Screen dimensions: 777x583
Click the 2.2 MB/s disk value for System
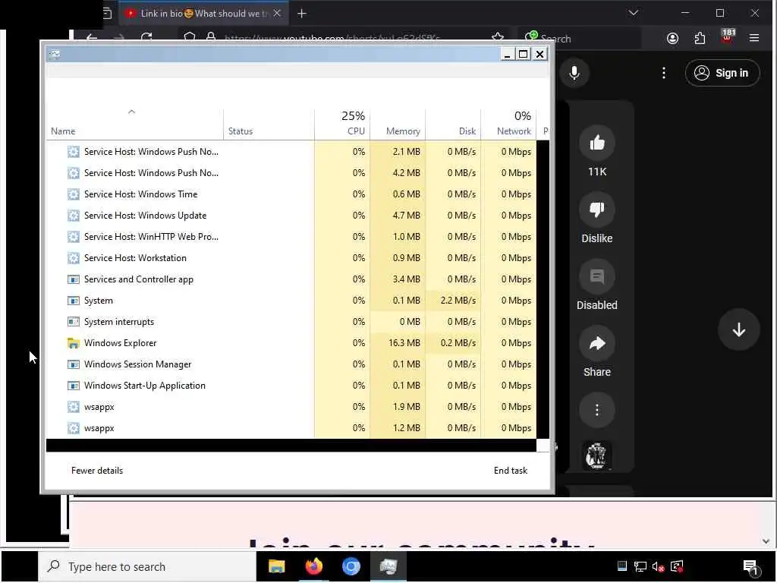tap(454, 301)
